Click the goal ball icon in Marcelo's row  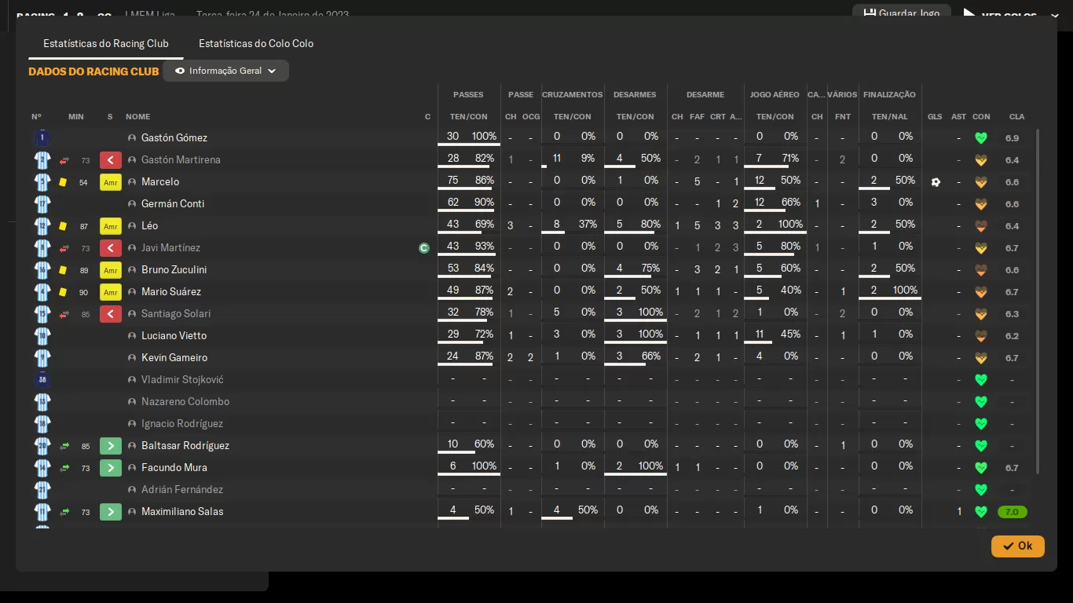pos(936,182)
